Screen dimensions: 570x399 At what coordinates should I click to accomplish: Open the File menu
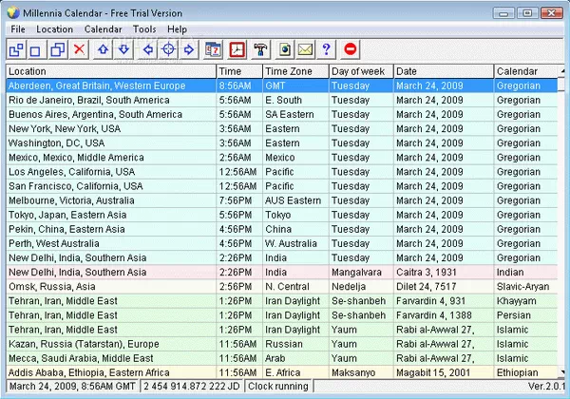tap(18, 29)
